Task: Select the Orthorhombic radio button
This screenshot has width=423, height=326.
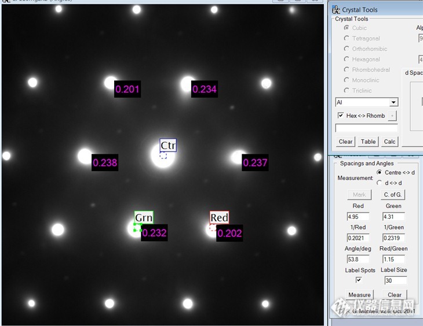Action: pos(347,49)
